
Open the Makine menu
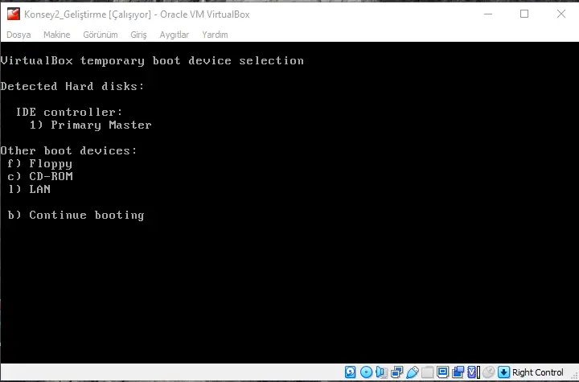[x=56, y=35]
